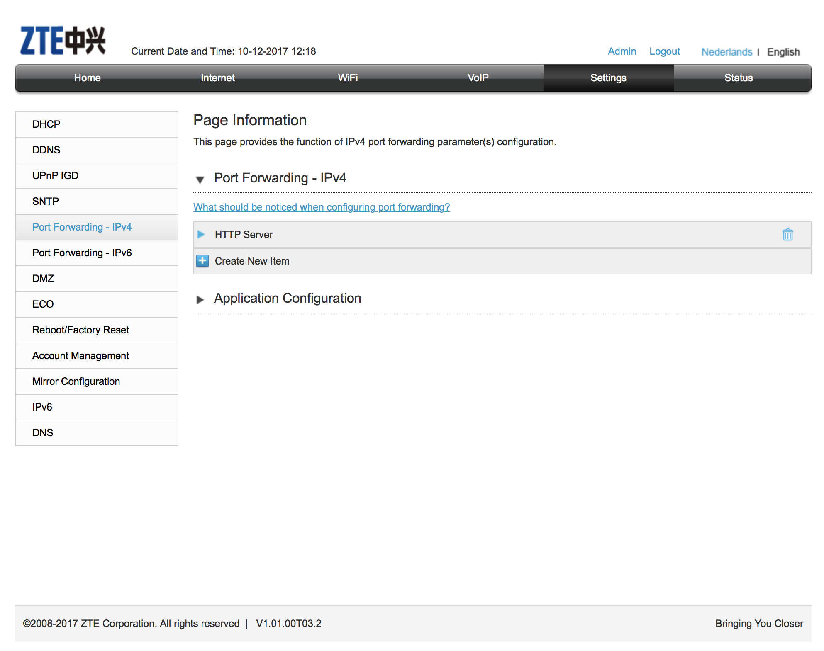Viewport: 824px width, 651px height.
Task: Open Port Forwarding - IPv6 settings
Action: [x=82, y=253]
